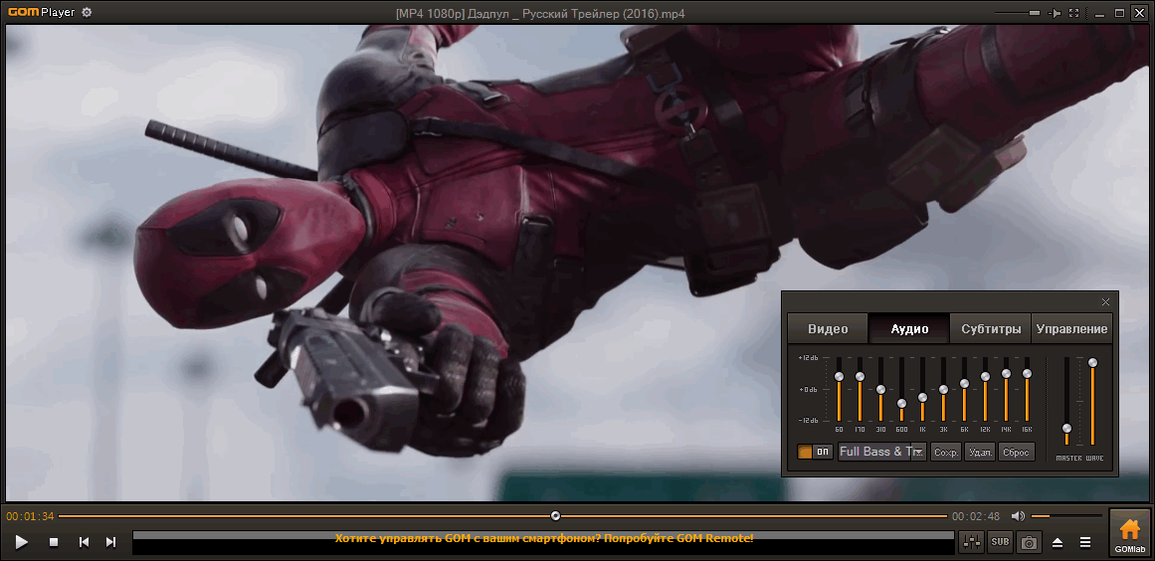Open GOM Player settings gear
Image resolution: width=1155 pixels, height=561 pixels.
click(x=87, y=13)
